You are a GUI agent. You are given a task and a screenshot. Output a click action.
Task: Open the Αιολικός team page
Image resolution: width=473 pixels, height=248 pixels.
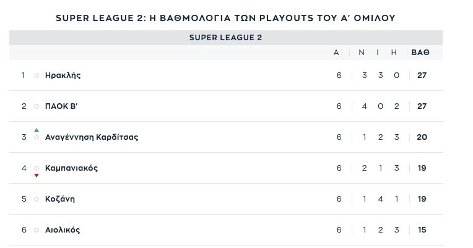click(63, 230)
